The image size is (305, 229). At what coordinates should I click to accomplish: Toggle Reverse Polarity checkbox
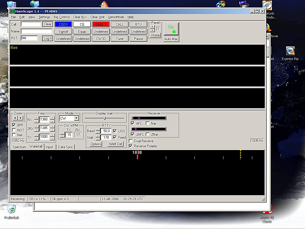tap(131, 146)
